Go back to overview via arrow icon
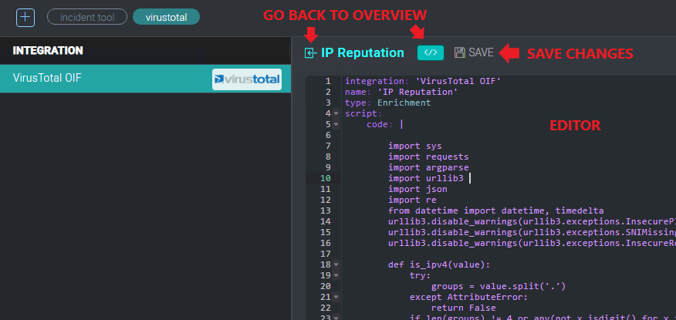This screenshot has width=676, height=320. [310, 53]
